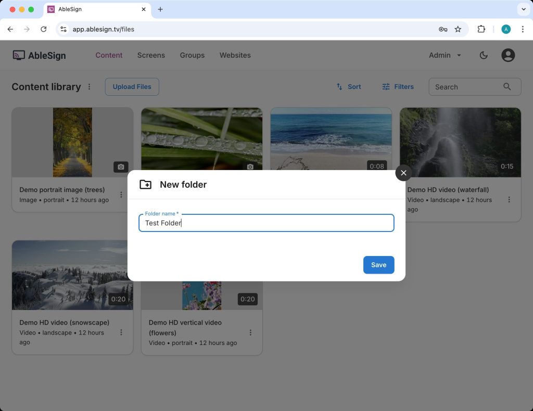Go back with browser back arrow
This screenshot has height=411, width=533.
pos(10,29)
